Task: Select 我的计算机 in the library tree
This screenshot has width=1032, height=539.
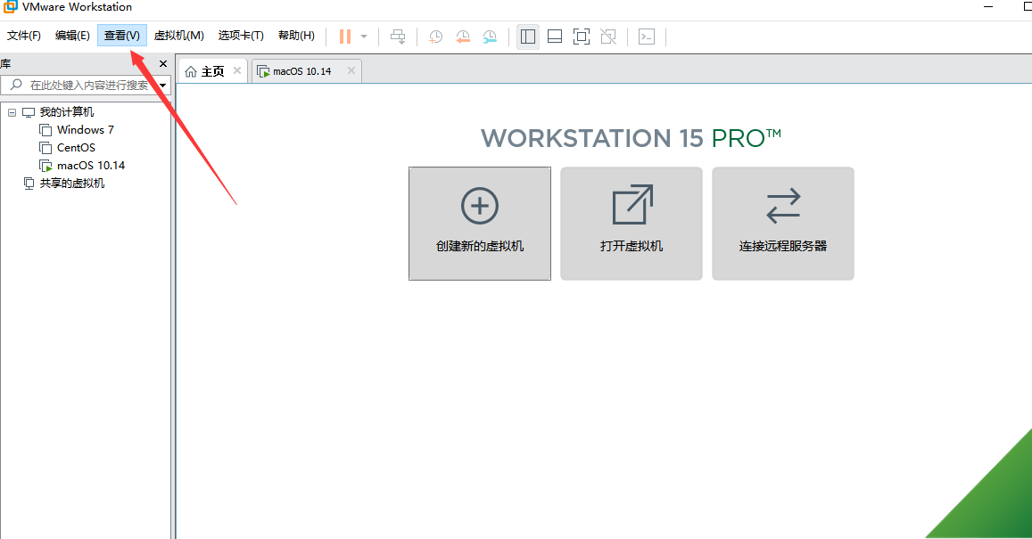Action: coord(67,111)
